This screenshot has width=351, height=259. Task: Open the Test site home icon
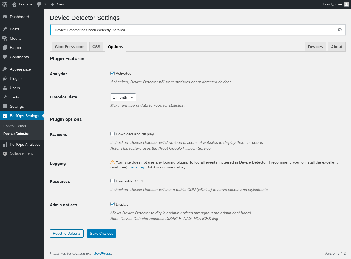pyautogui.click(x=14, y=4)
